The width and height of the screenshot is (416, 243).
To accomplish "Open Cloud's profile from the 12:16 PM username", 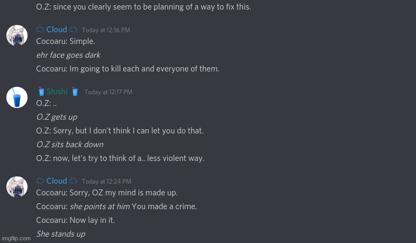I will pyautogui.click(x=57, y=30).
